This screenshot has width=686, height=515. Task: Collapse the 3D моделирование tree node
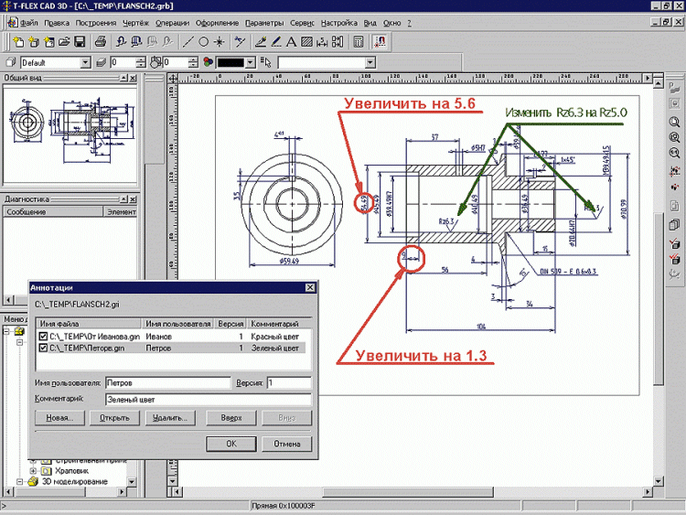coord(20,481)
